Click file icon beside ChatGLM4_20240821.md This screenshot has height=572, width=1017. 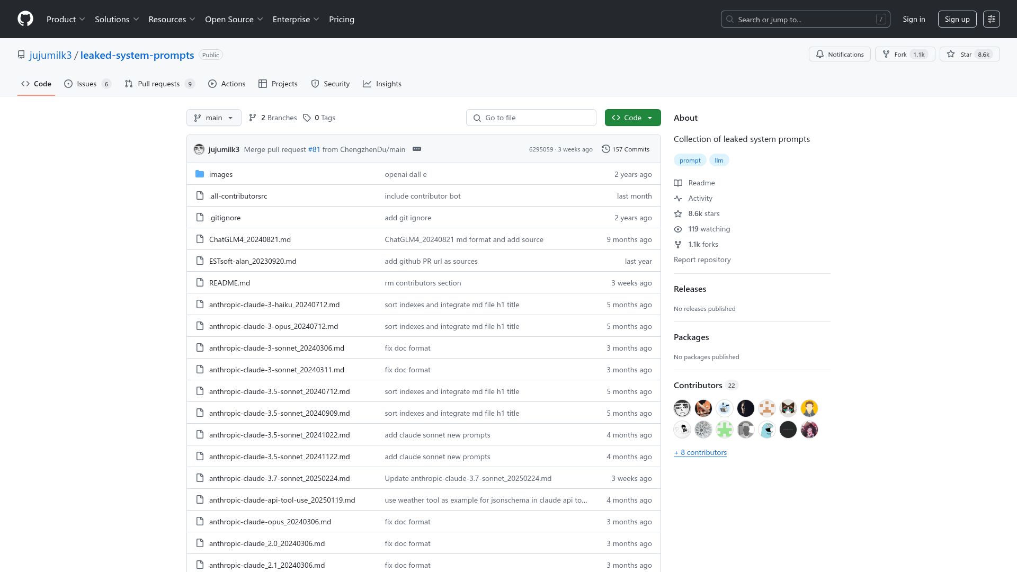[200, 239]
